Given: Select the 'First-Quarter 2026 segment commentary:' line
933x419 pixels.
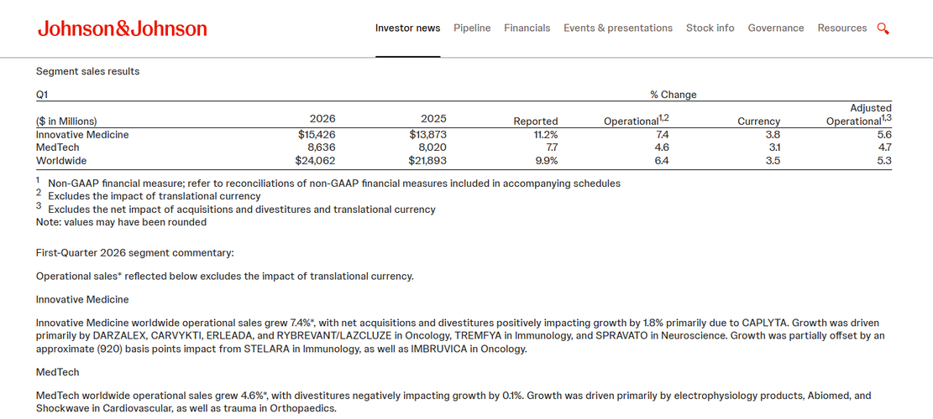Looking at the screenshot, I should [135, 253].
